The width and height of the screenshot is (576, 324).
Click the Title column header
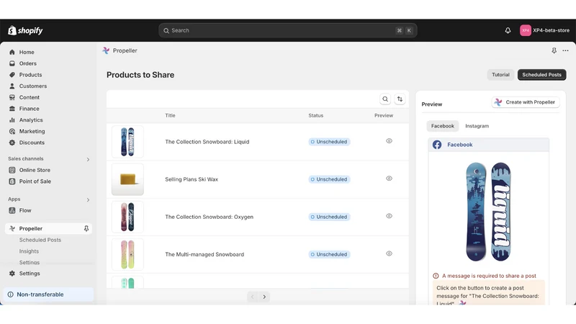[170, 115]
